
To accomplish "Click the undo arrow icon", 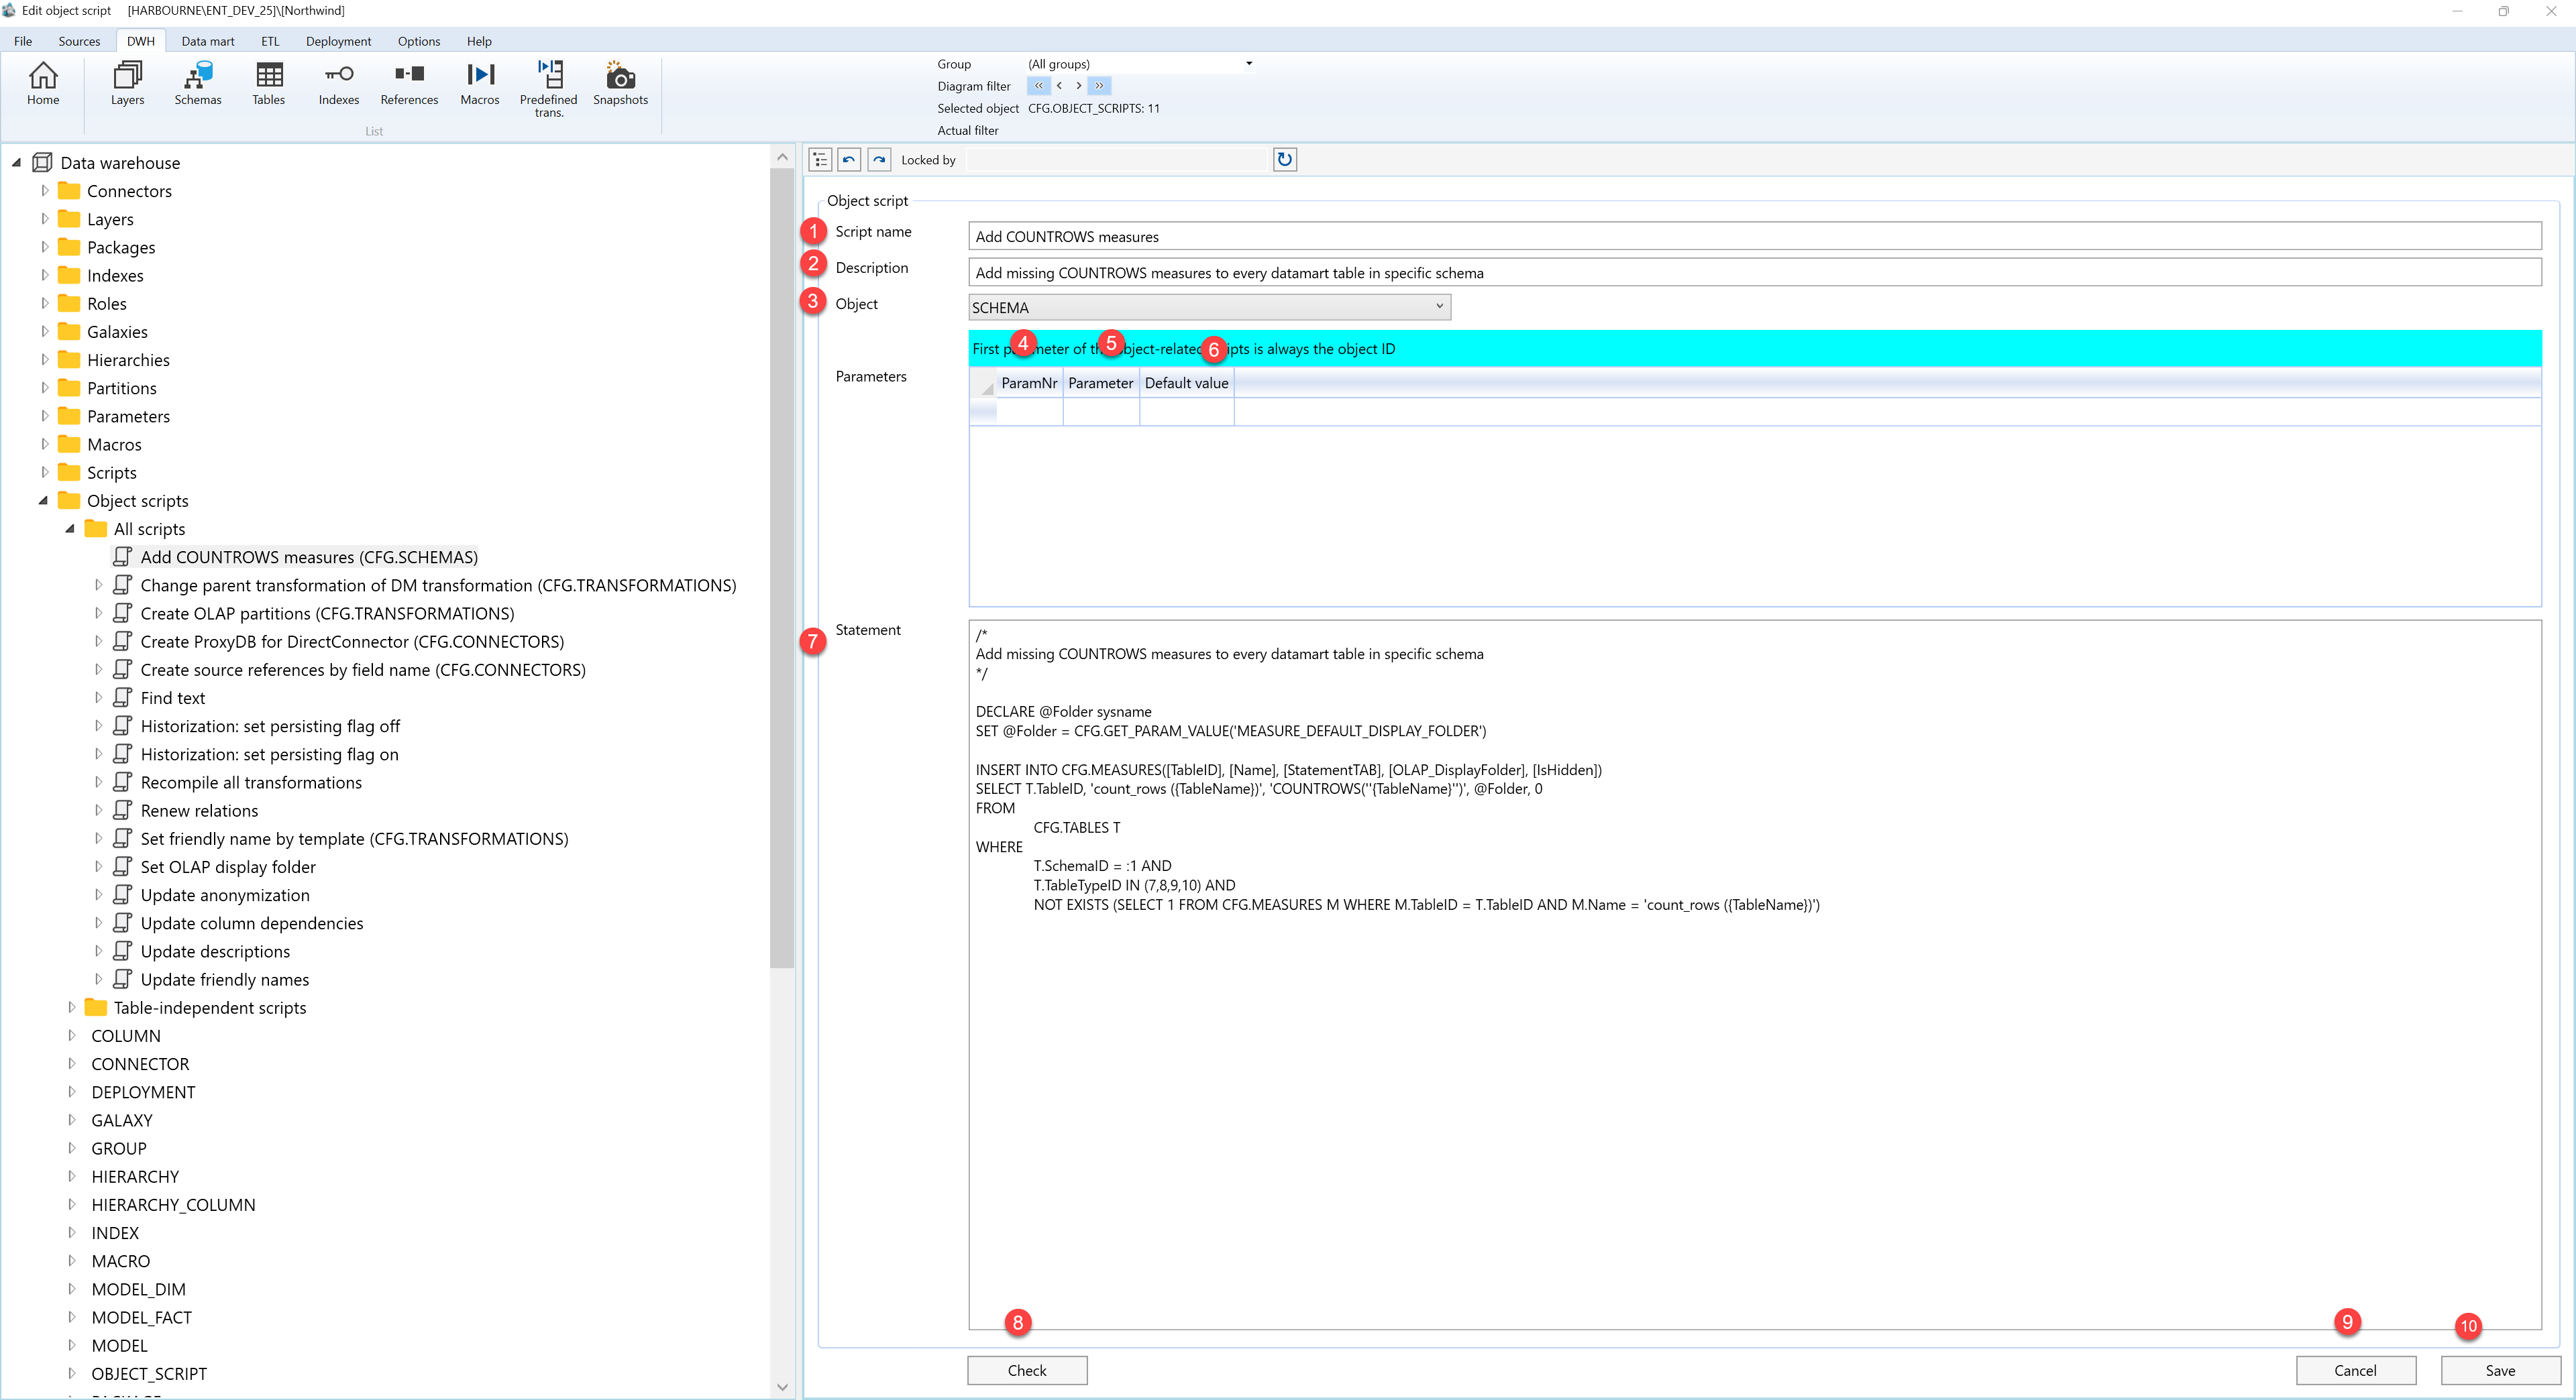I will [849, 160].
